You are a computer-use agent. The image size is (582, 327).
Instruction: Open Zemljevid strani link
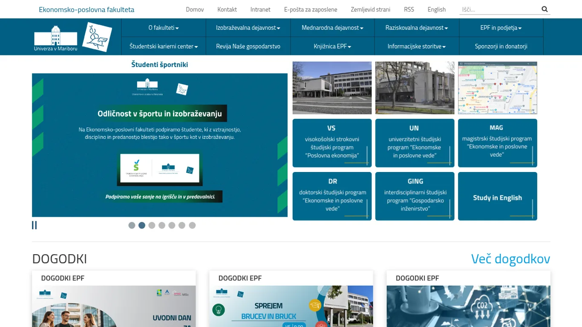point(370,9)
